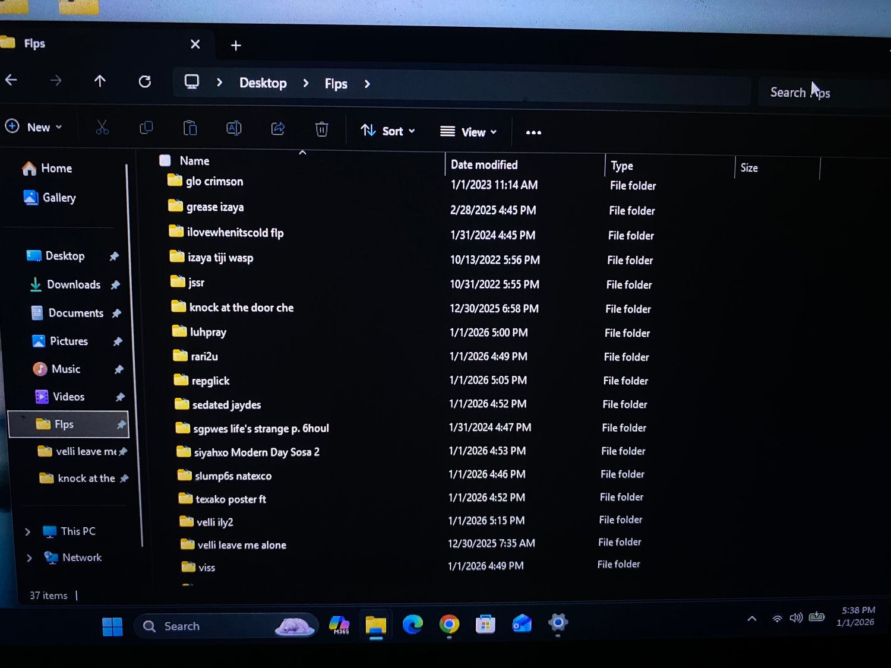The height and width of the screenshot is (668, 891).
Task: Sort by the Size column header
Action: point(749,168)
